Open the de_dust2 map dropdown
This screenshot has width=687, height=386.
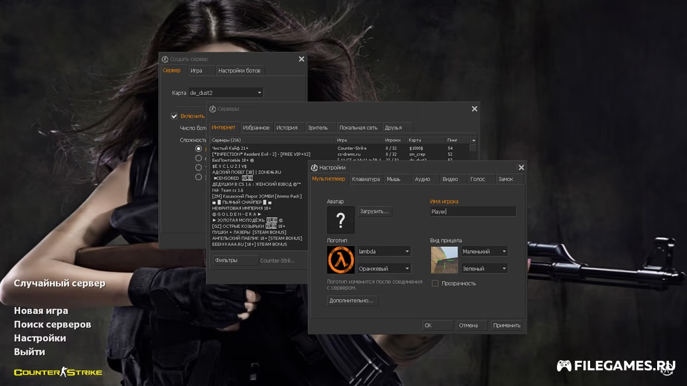coord(226,93)
